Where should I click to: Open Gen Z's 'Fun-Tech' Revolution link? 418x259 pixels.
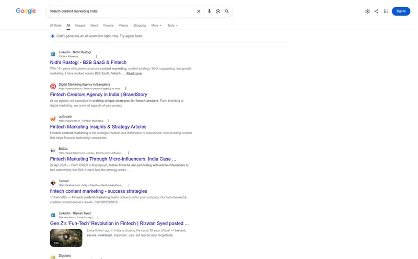(119, 223)
